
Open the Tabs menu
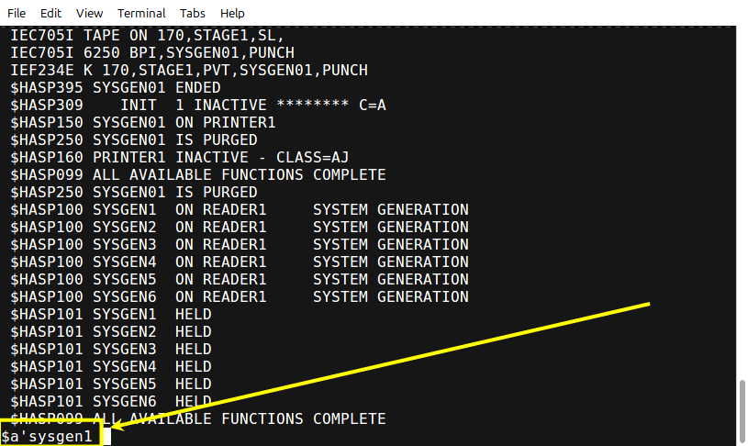pyautogui.click(x=192, y=14)
